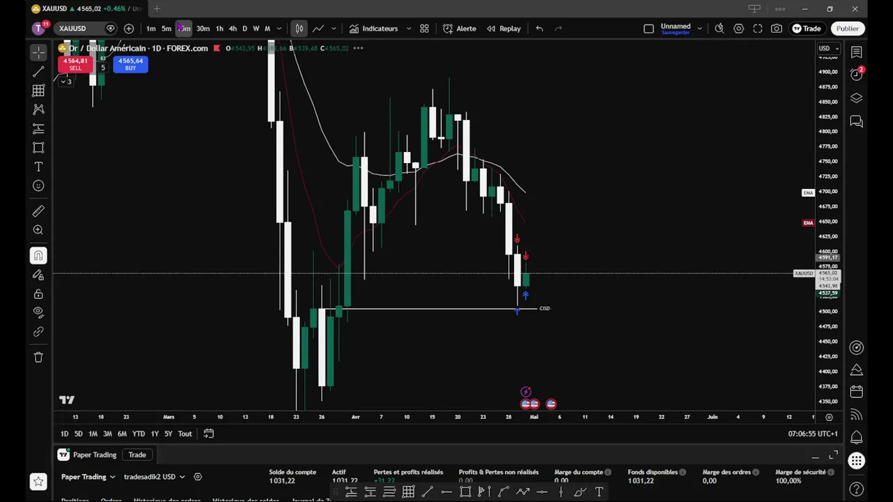Click the line chart type icon
The image size is (893, 502).
pyautogui.click(x=318, y=29)
